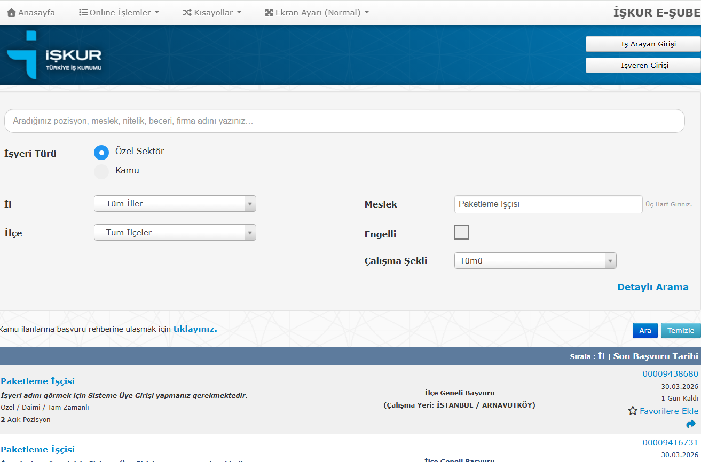Expand the İlçe dropdown showing Tüm İlçeler
The image size is (701, 462).
[175, 233]
